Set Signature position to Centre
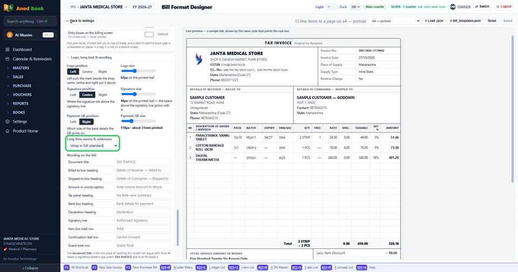This screenshot has height=272, width=518. (x=87, y=95)
